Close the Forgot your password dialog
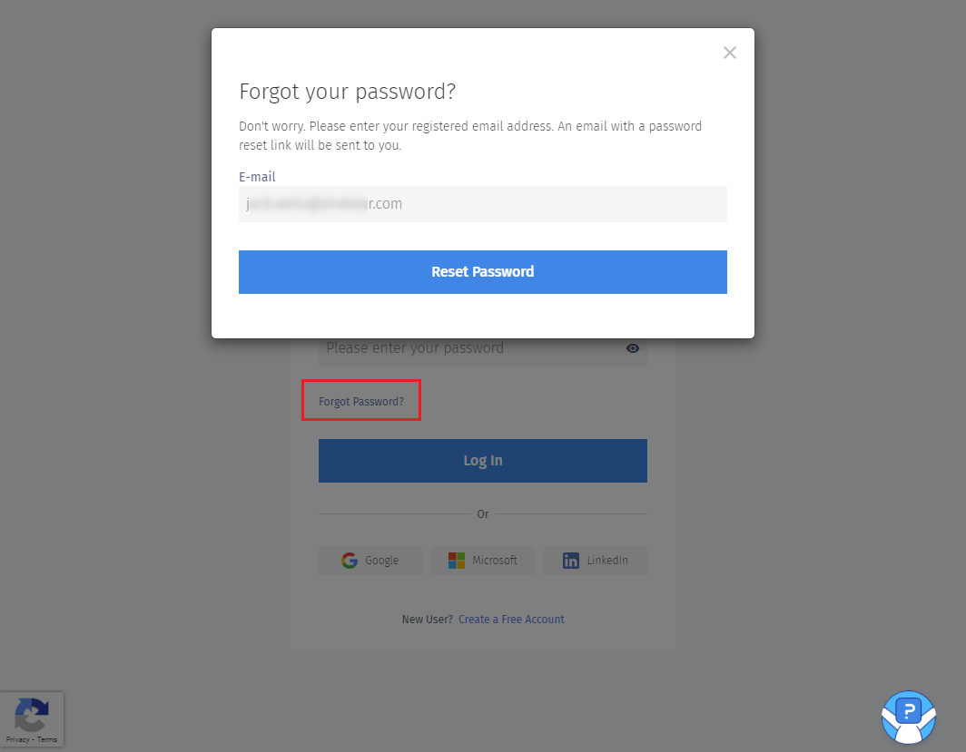This screenshot has height=752, width=966. pos(729,53)
